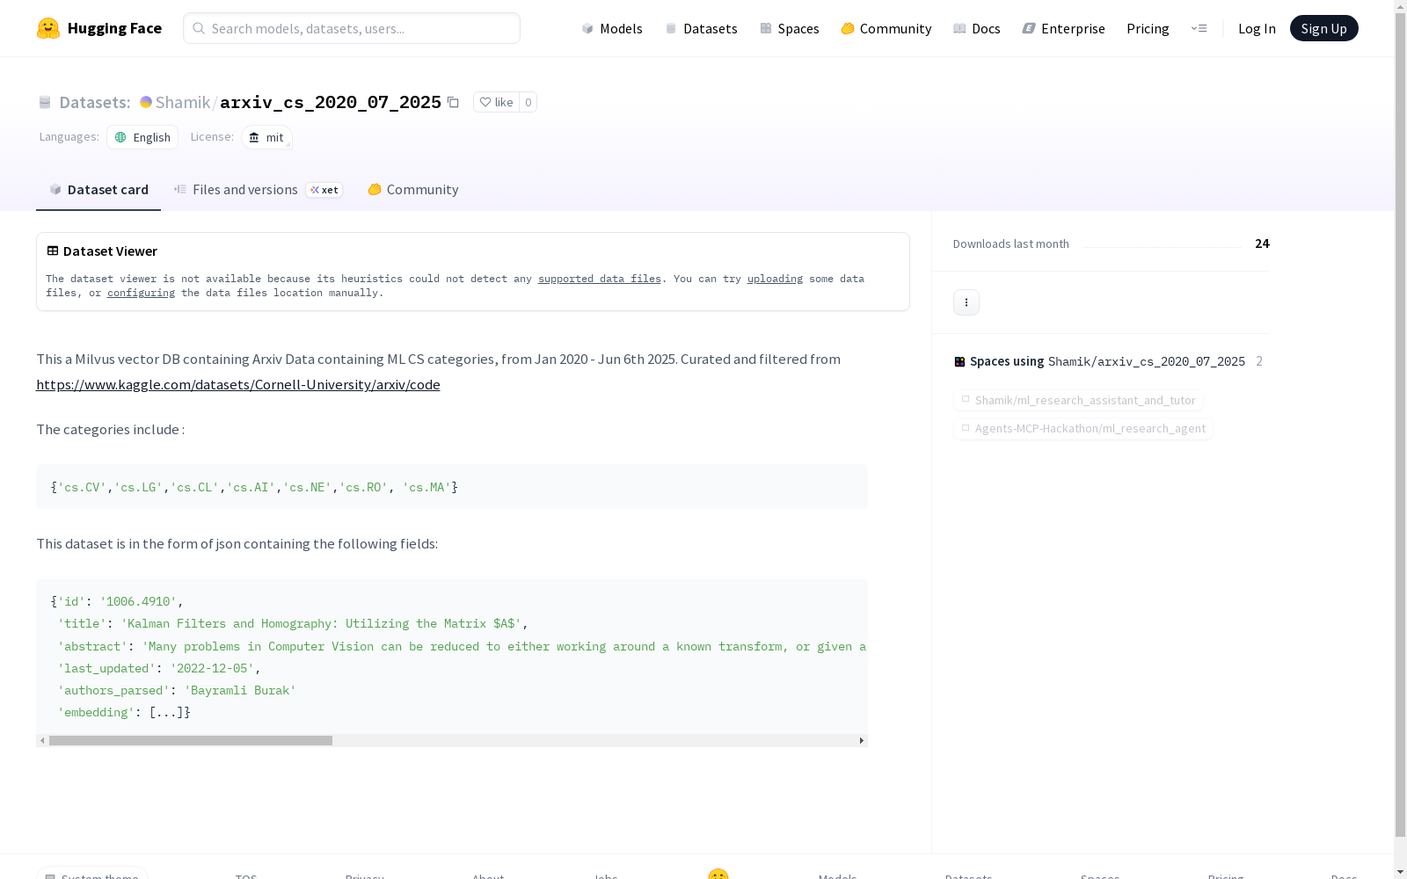Click the mit license tag
Image resolution: width=1407 pixels, height=879 pixels.
click(x=266, y=137)
